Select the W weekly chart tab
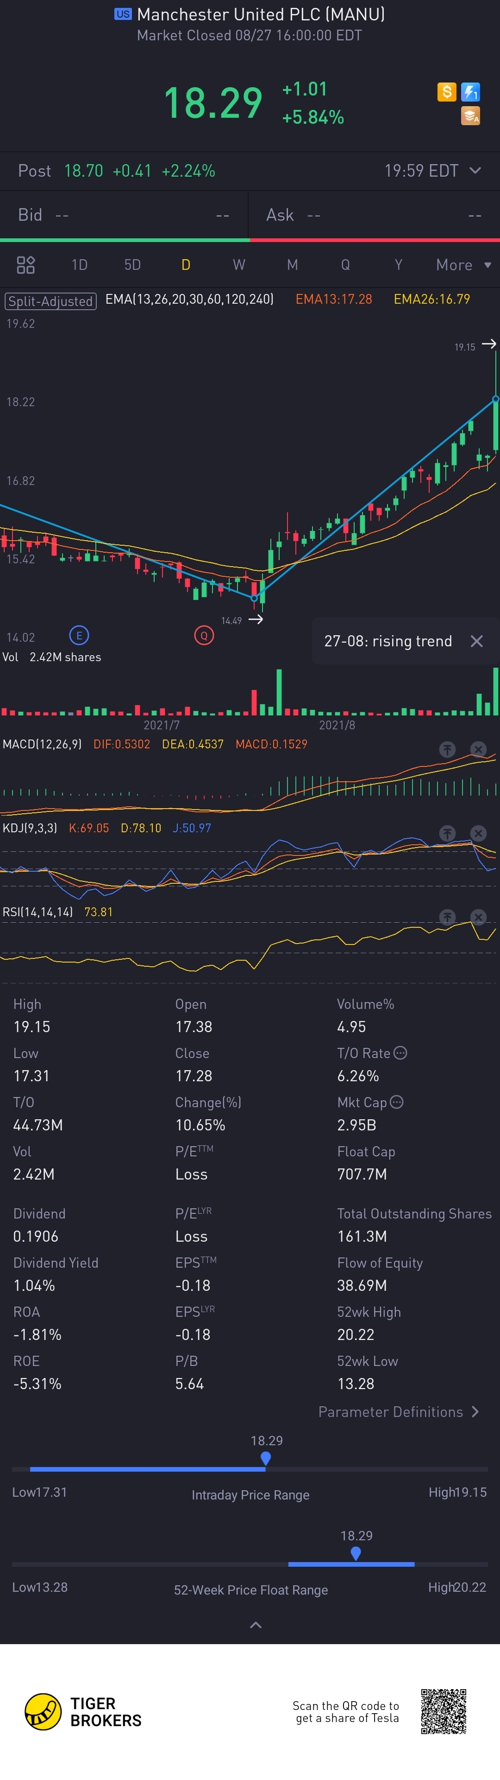Viewport: 500px width, 1780px height. pyautogui.click(x=238, y=265)
